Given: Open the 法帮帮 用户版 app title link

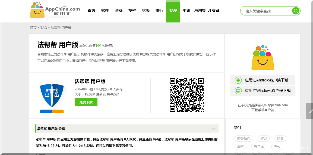Looking at the screenshot, I should point(90,81).
